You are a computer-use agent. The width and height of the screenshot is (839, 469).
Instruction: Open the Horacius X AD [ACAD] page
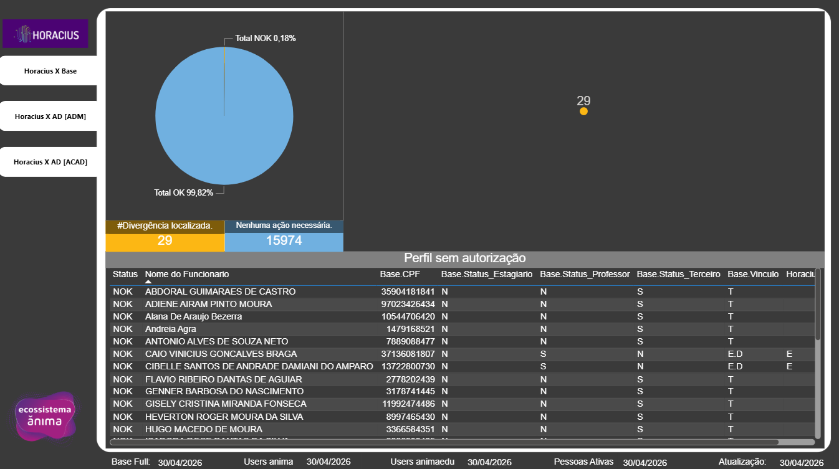pos(49,162)
